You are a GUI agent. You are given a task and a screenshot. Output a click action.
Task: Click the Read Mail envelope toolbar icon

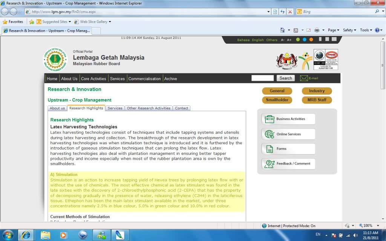click(308, 30)
